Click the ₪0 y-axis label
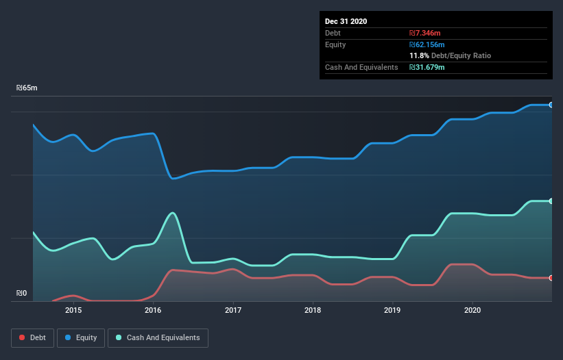 pyautogui.click(x=21, y=294)
